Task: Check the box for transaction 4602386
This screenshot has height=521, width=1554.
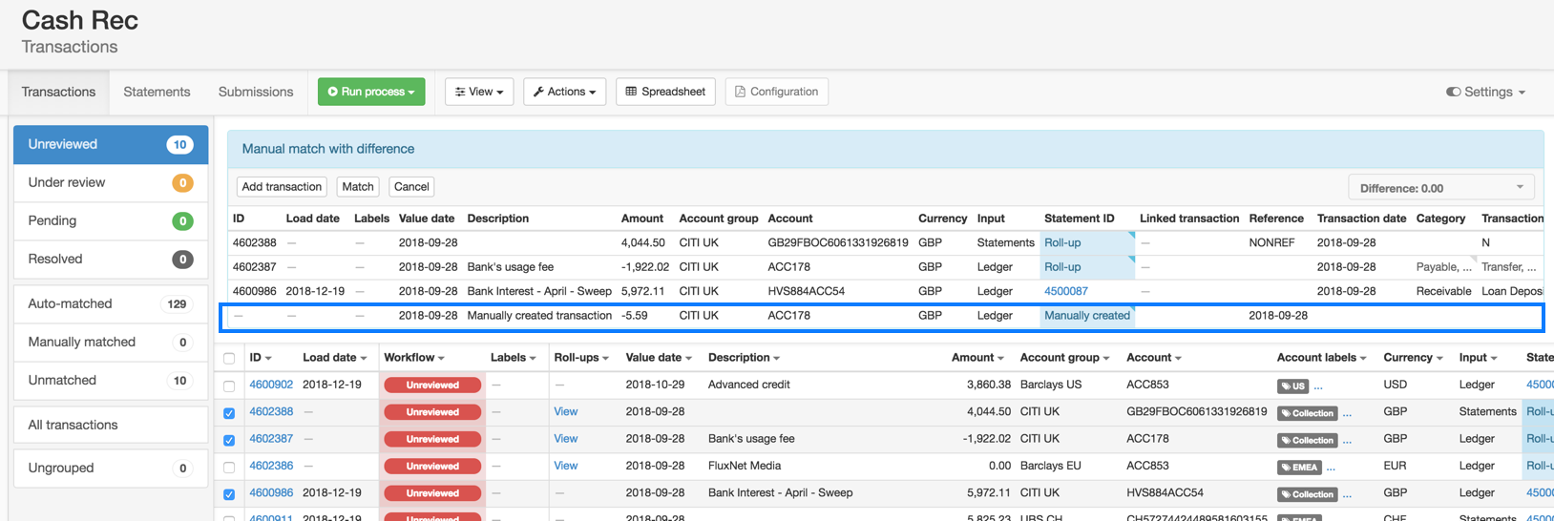Action: coord(229,467)
